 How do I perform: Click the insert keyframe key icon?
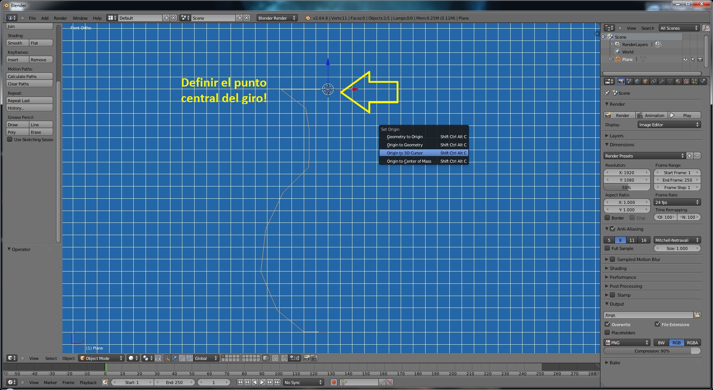click(382, 382)
